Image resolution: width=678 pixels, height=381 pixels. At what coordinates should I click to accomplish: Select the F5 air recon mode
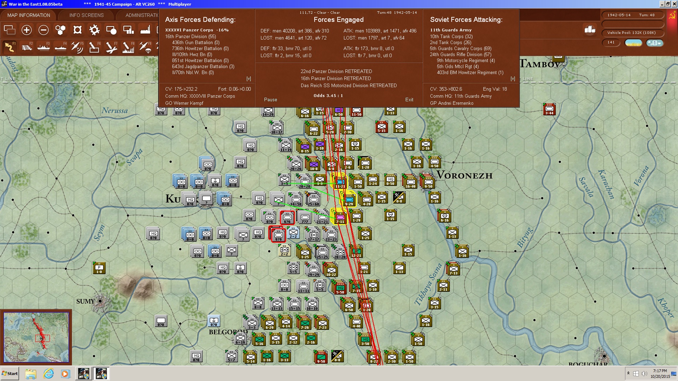click(77, 47)
